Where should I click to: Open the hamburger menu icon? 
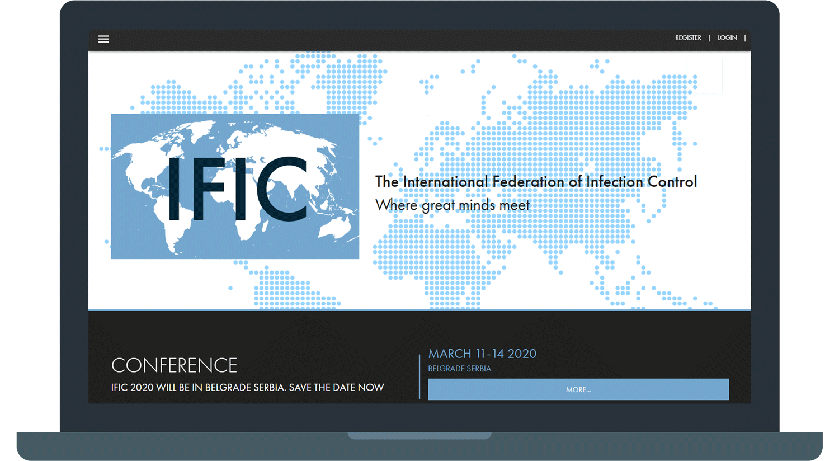[103, 39]
